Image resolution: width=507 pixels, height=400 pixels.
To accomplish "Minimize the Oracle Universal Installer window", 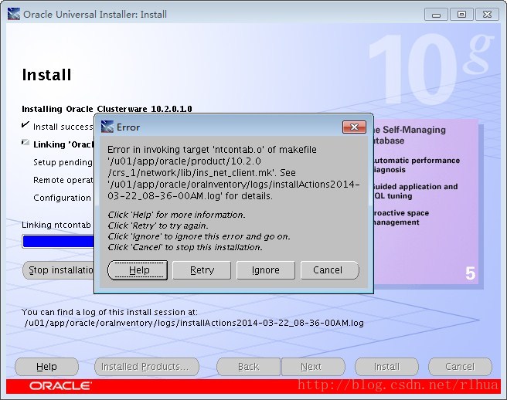I will [436, 15].
